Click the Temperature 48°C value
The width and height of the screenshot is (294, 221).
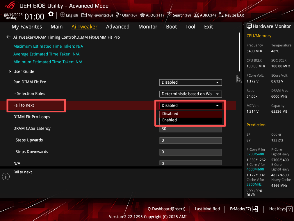tap(275, 51)
